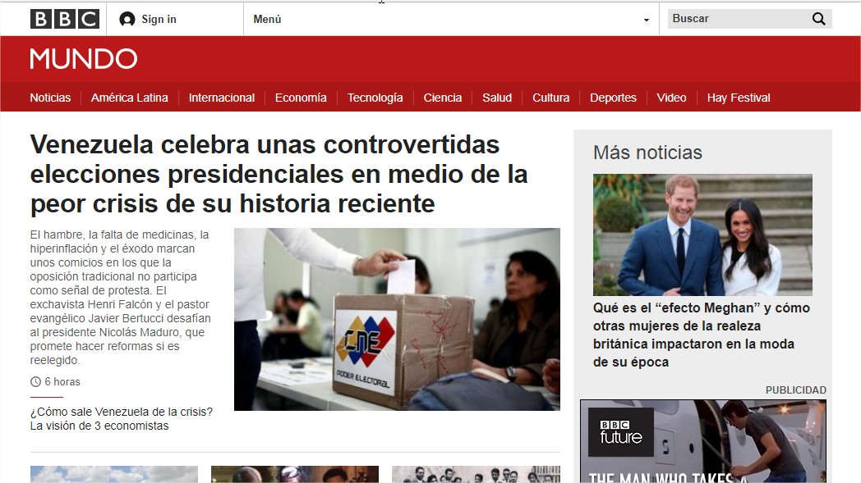The height and width of the screenshot is (483, 861).
Task: Open the Tecnología section
Action: [x=375, y=98]
